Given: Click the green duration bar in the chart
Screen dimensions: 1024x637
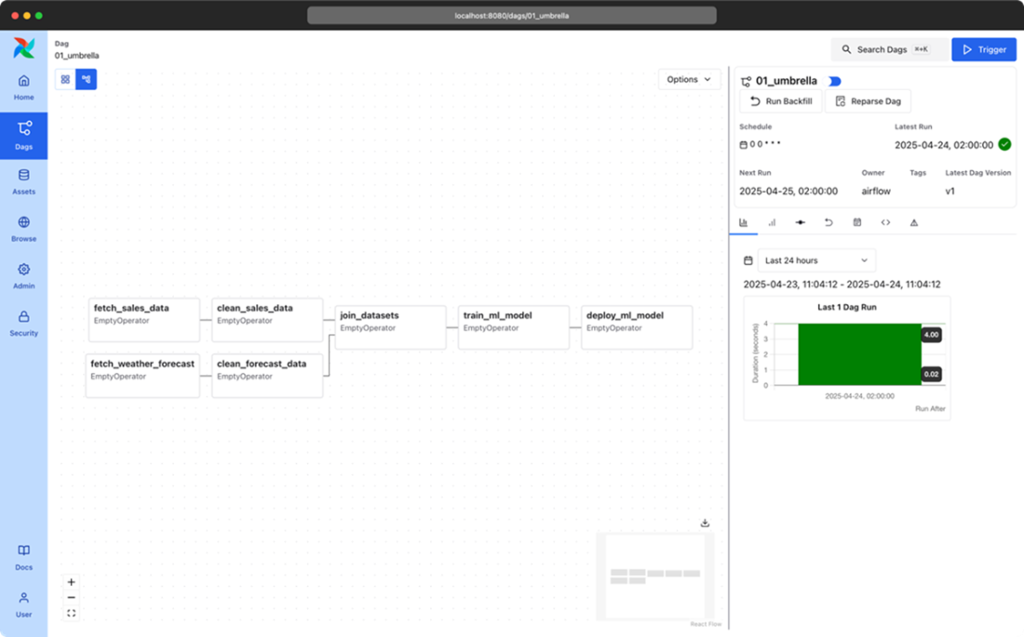Looking at the screenshot, I should click(x=858, y=354).
